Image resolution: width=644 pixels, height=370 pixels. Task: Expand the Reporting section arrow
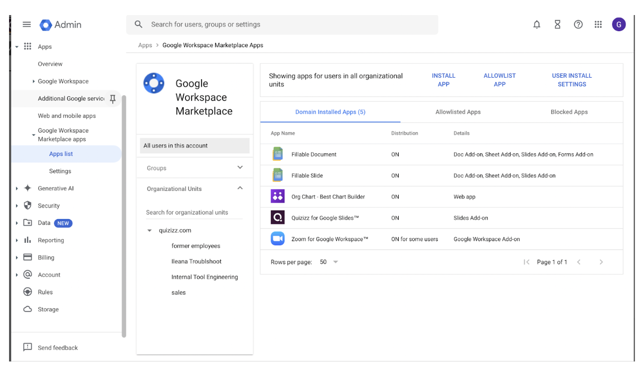tap(17, 240)
